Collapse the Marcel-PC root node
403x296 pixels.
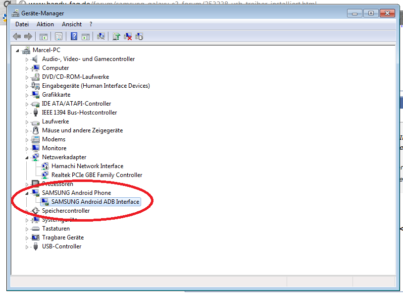17,51
